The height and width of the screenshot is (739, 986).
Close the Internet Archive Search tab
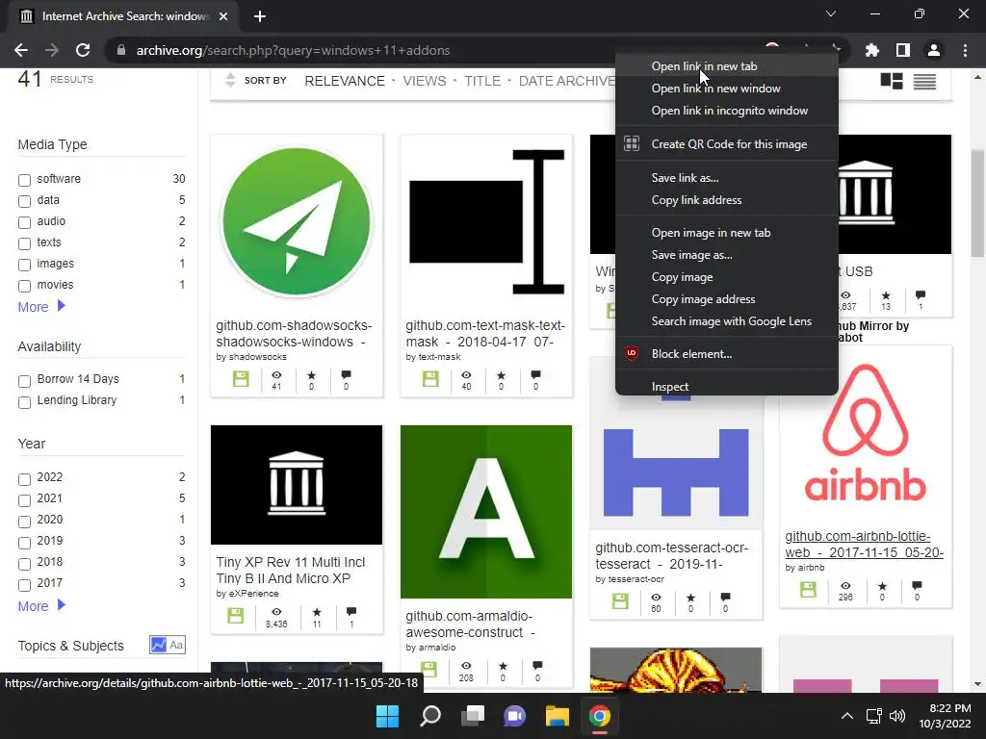(x=223, y=16)
